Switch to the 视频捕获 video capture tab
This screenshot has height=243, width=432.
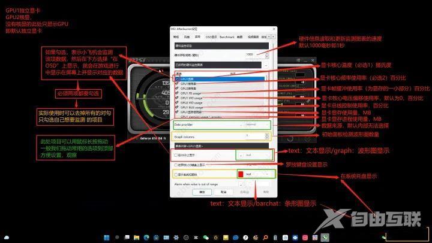point(253,37)
